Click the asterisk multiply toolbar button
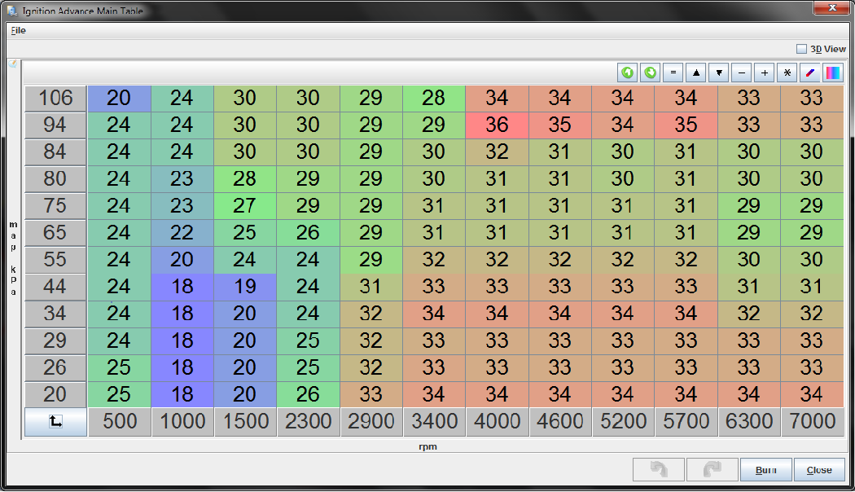 click(x=787, y=72)
